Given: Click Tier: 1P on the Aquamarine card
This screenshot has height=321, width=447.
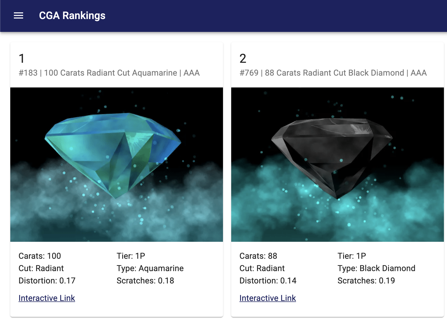Looking at the screenshot, I should (x=131, y=256).
